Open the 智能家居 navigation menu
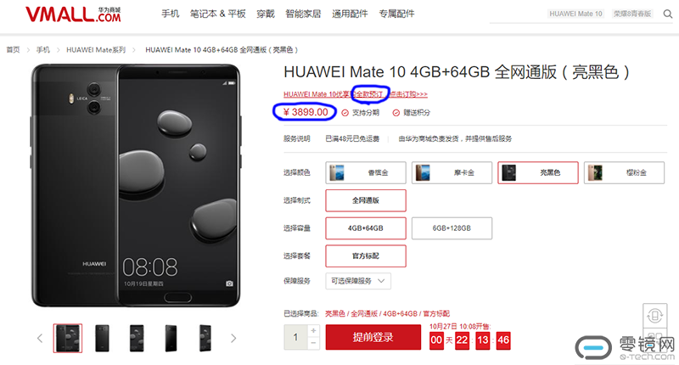679x365 pixels. tap(303, 14)
